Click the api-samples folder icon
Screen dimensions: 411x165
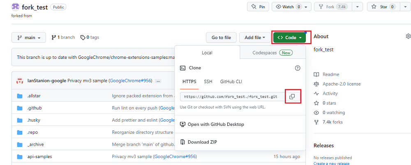click(x=19, y=157)
